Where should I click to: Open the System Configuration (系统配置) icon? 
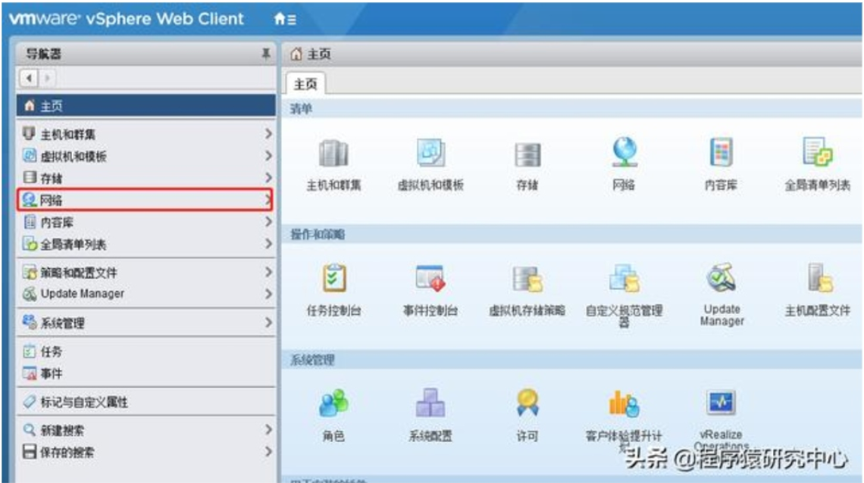click(x=430, y=404)
